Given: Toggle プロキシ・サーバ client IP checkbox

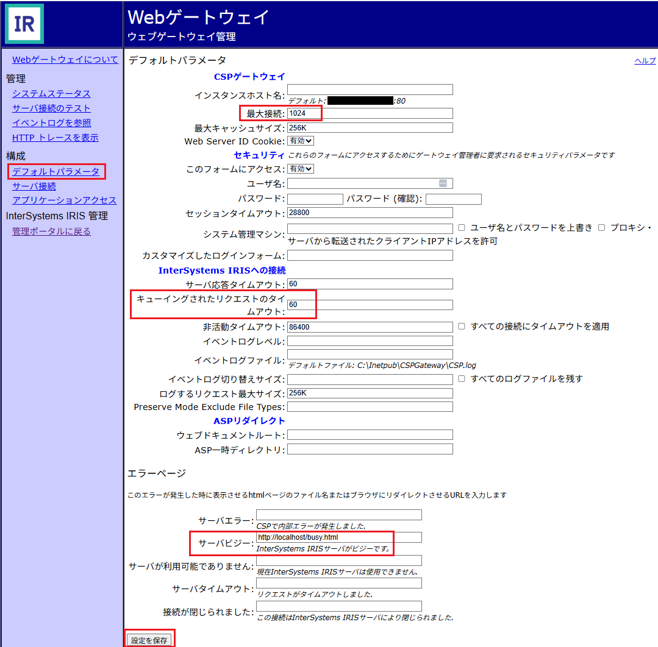Looking at the screenshot, I should (x=601, y=227).
